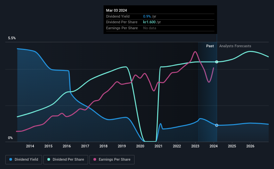274x169 pixels.
Task: Select the 2019 x-axis year label
Action: pyautogui.click(x=122, y=146)
